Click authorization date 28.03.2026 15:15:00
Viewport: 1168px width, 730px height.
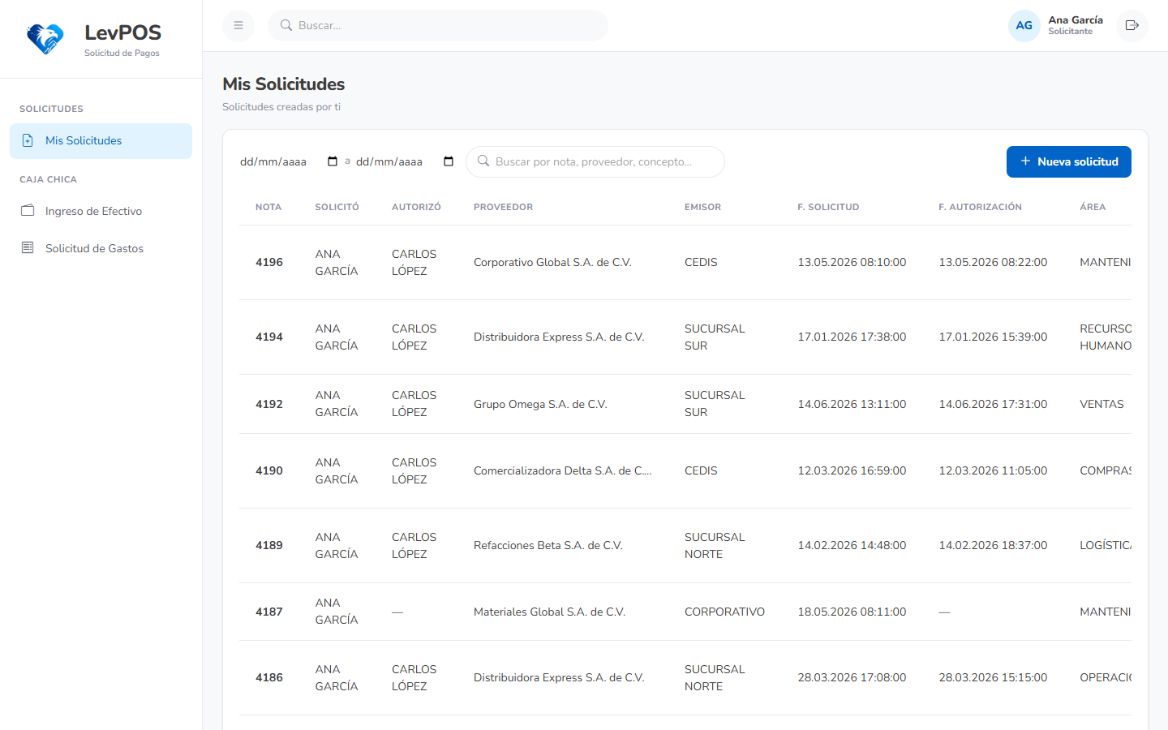click(x=993, y=677)
